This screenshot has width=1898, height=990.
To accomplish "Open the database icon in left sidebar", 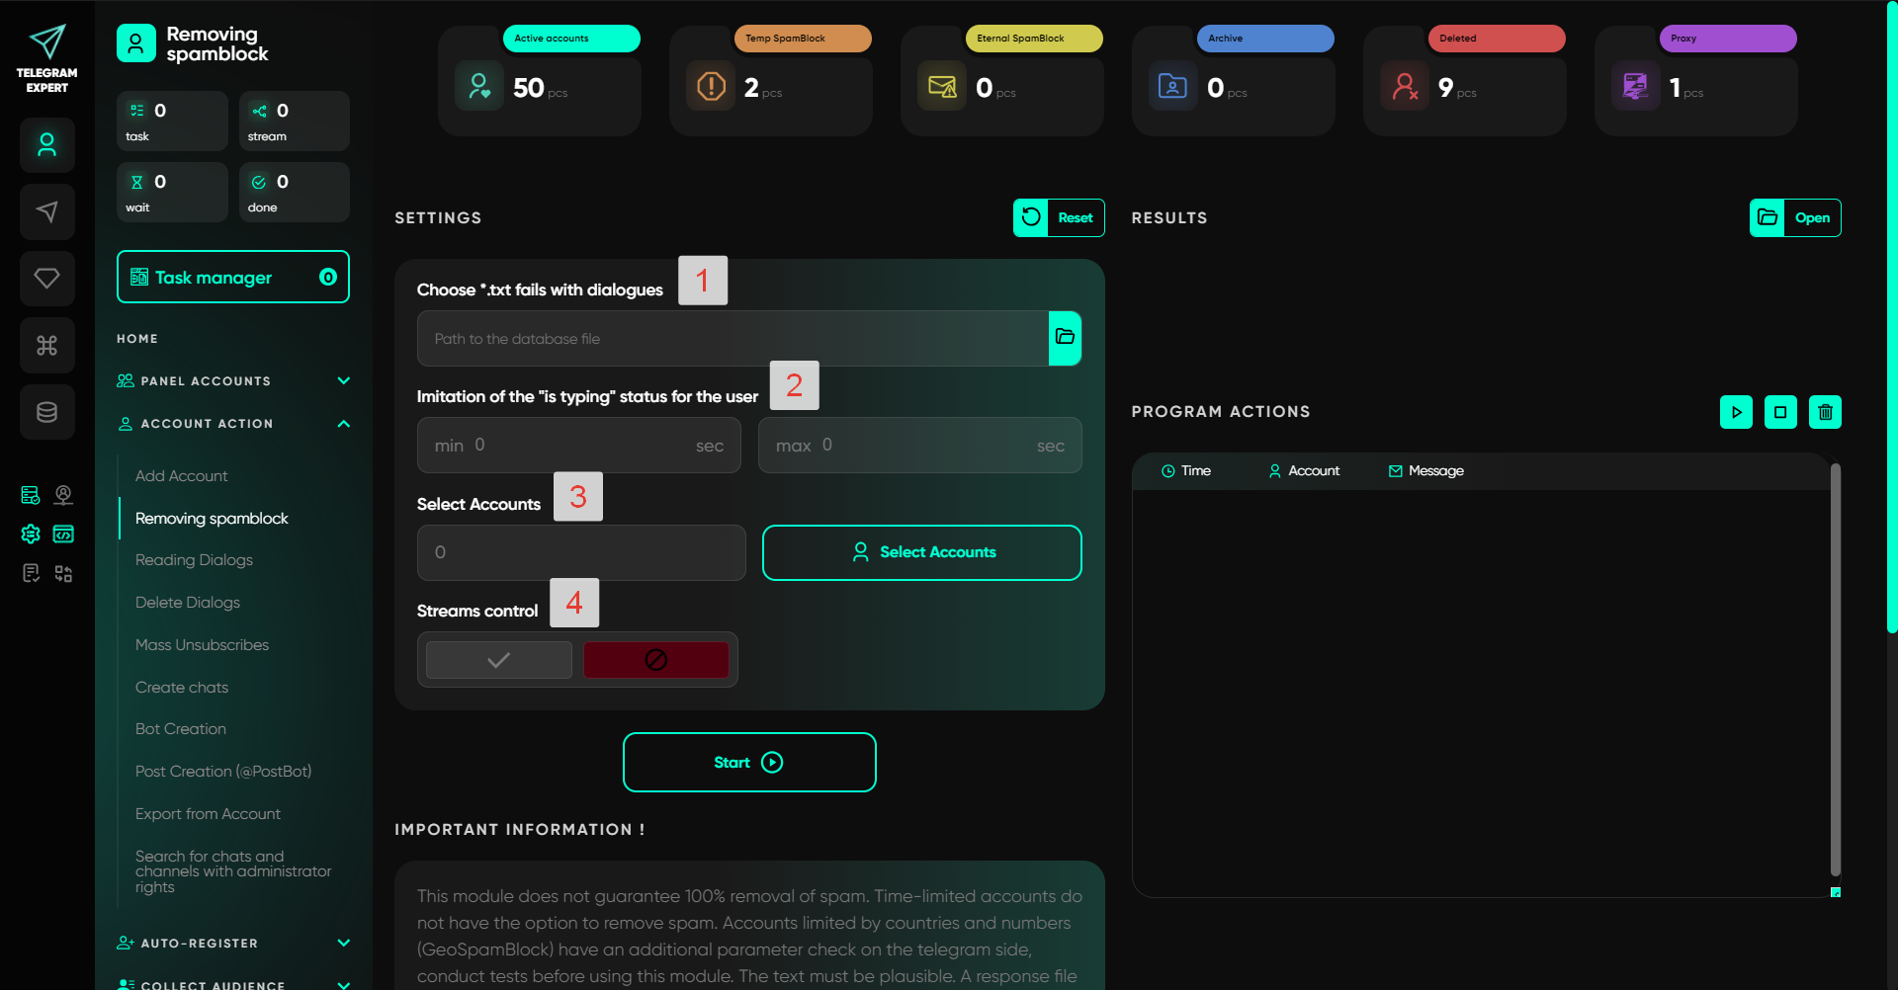I will coord(46,412).
